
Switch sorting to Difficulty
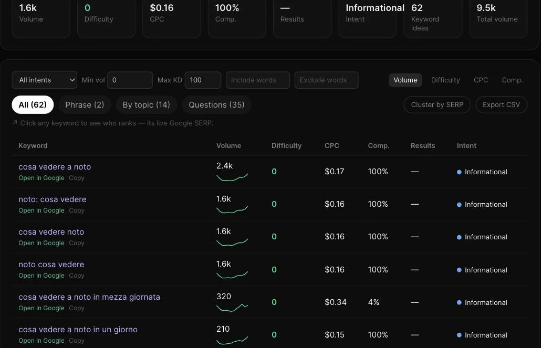coord(445,80)
